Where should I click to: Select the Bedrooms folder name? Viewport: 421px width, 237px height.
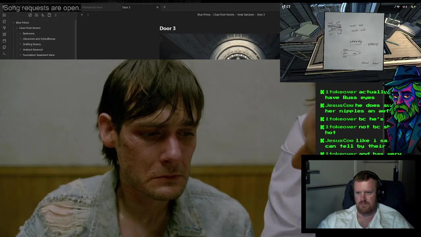tap(29, 34)
